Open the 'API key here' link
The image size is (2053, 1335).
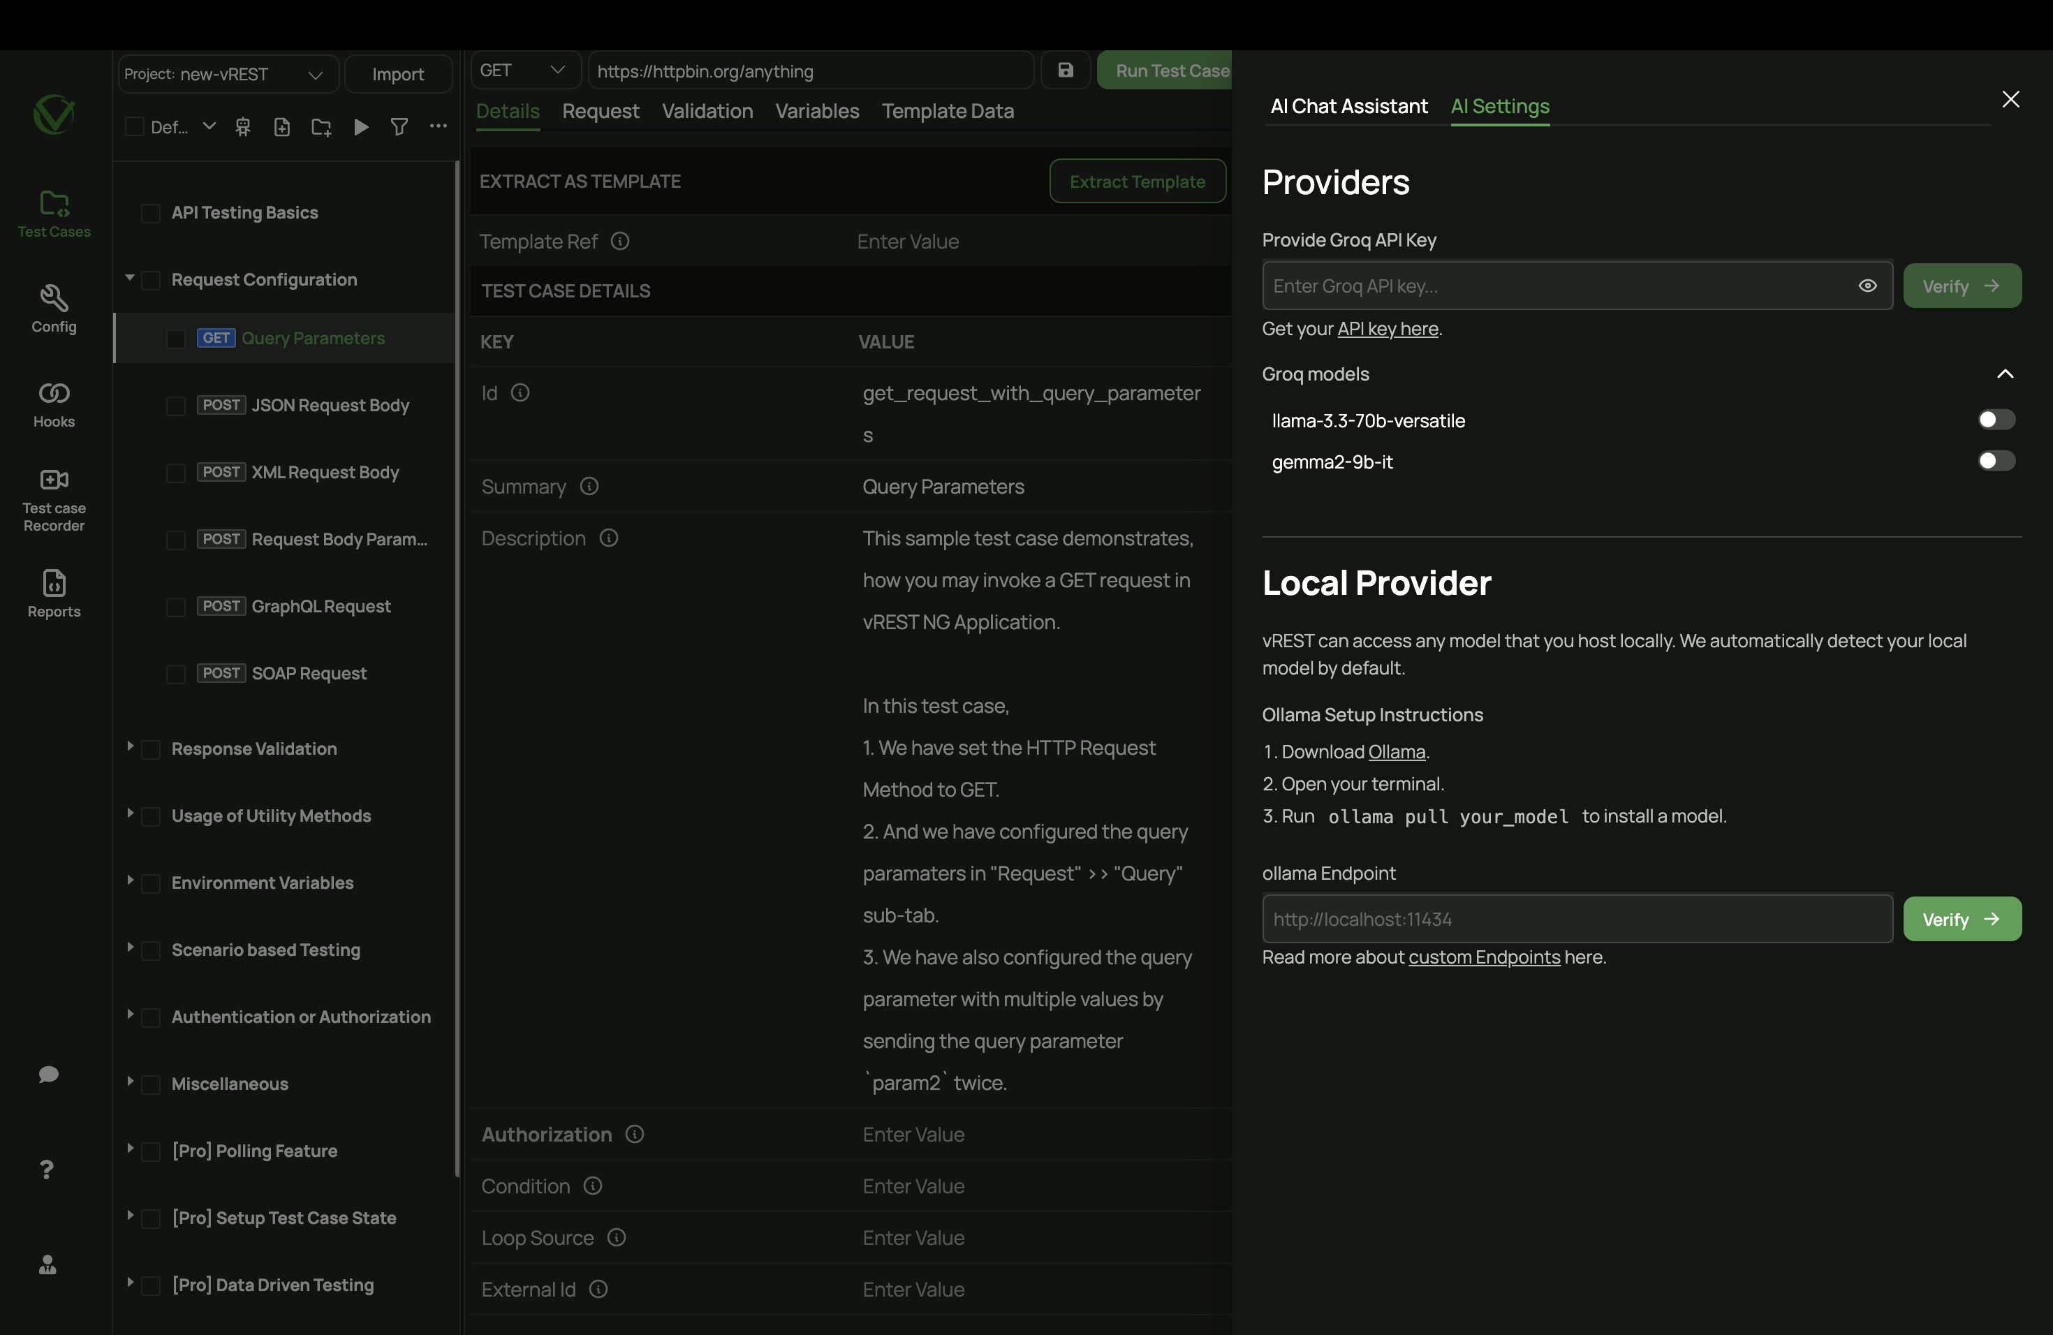(1387, 329)
